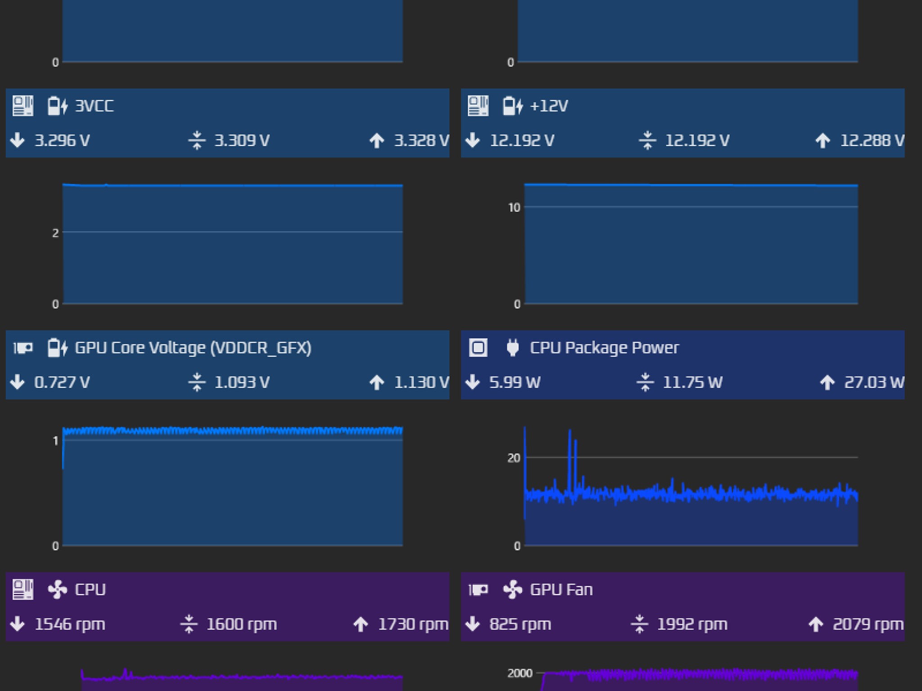Click the motherboard icon in the +12V header
Screen dimensions: 922x691
coord(478,106)
